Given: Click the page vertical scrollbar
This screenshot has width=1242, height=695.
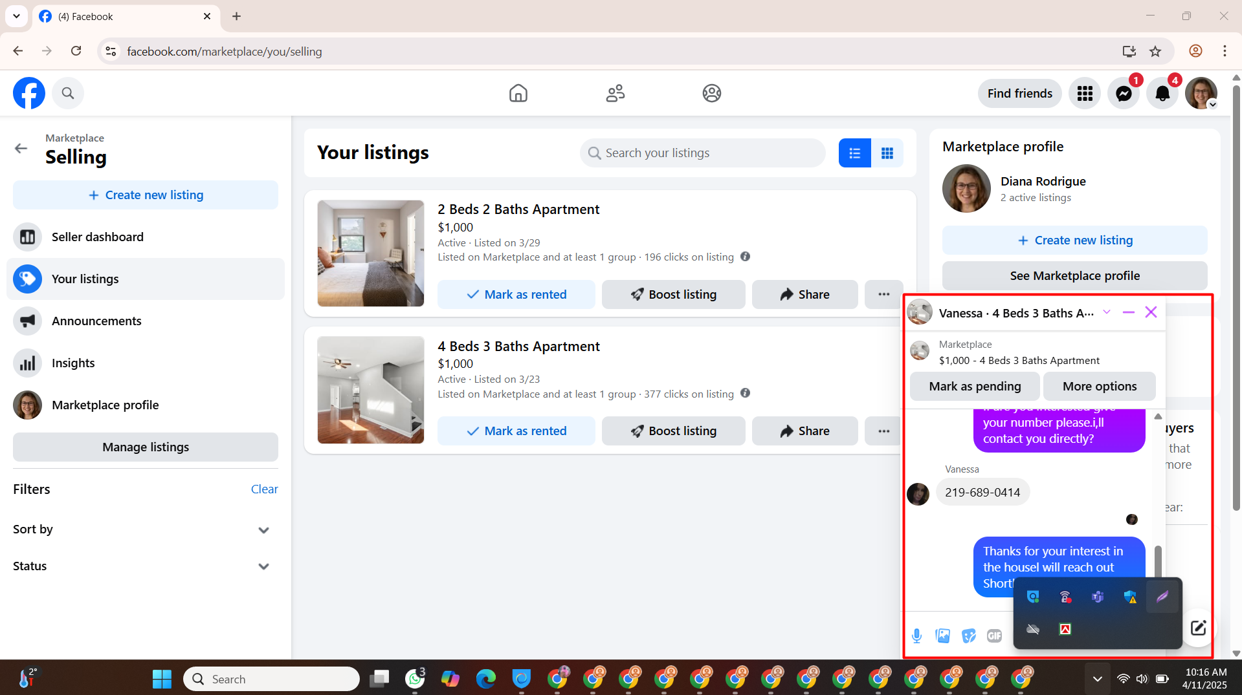Looking at the screenshot, I should tap(1236, 297).
